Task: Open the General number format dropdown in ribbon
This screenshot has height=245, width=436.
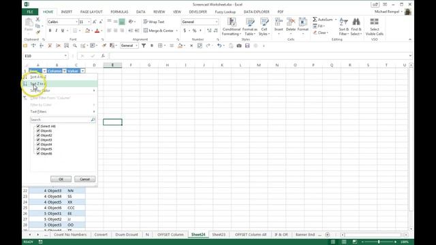Action: 217,22
